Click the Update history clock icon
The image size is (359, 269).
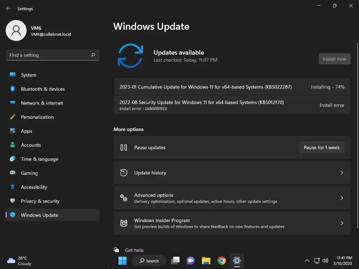click(124, 173)
